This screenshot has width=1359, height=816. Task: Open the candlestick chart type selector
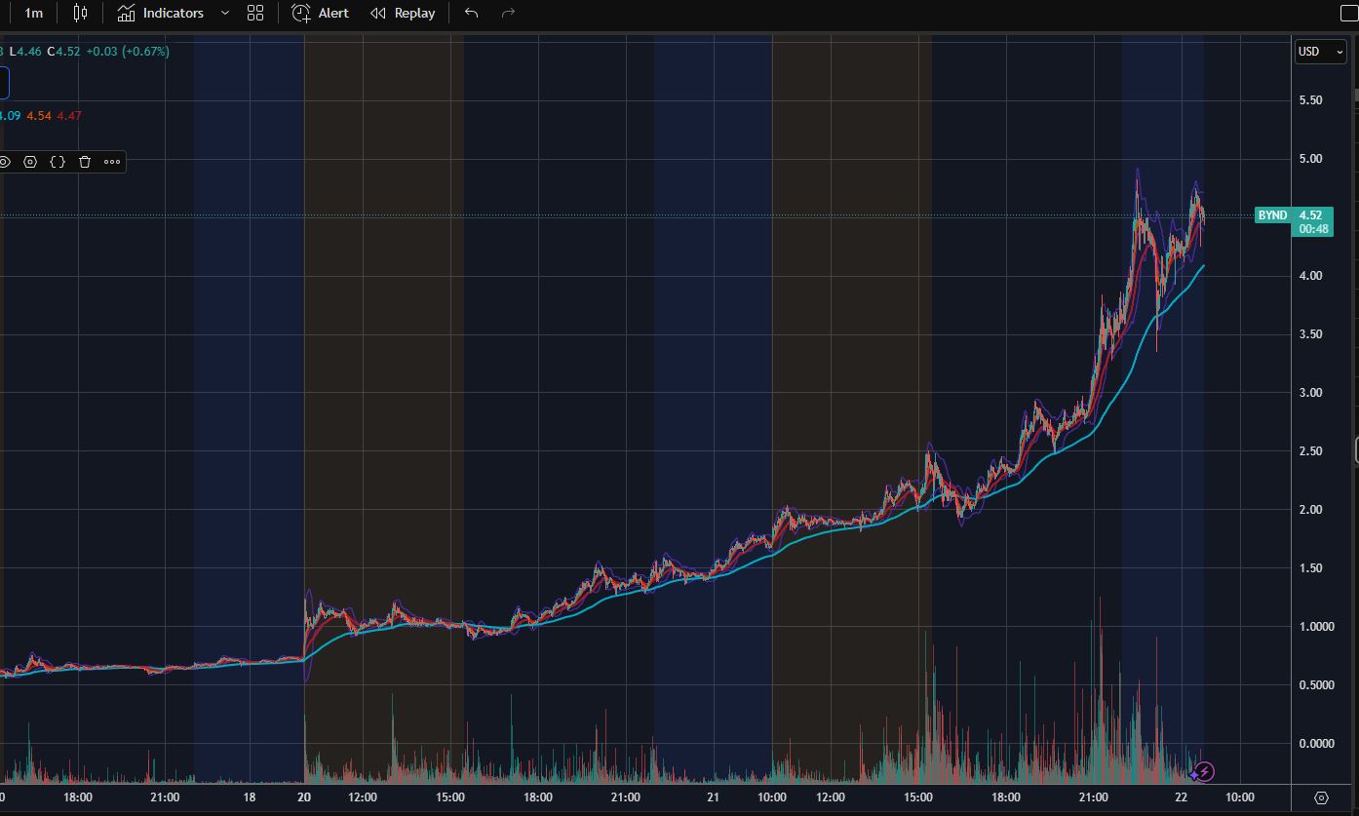[80, 13]
